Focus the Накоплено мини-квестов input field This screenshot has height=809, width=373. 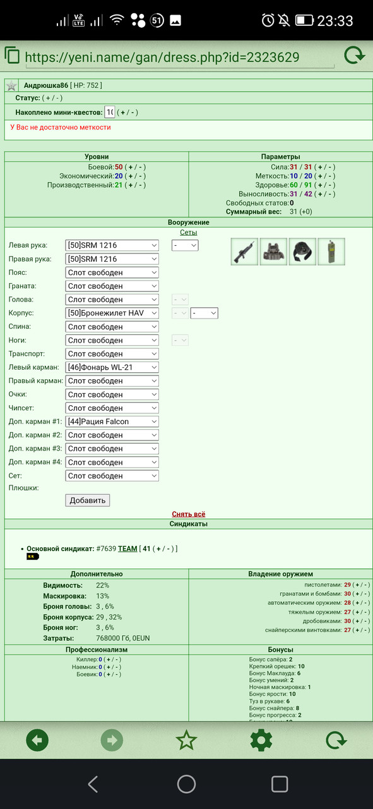(110, 113)
